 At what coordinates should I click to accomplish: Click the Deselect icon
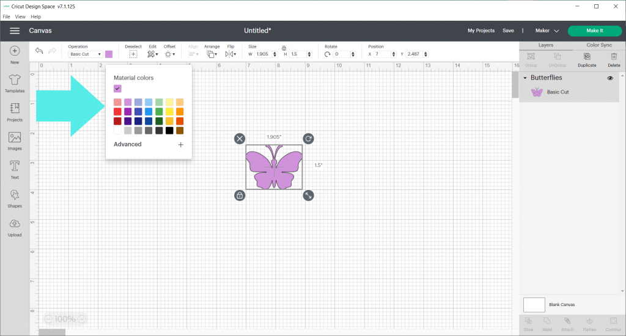(133, 54)
